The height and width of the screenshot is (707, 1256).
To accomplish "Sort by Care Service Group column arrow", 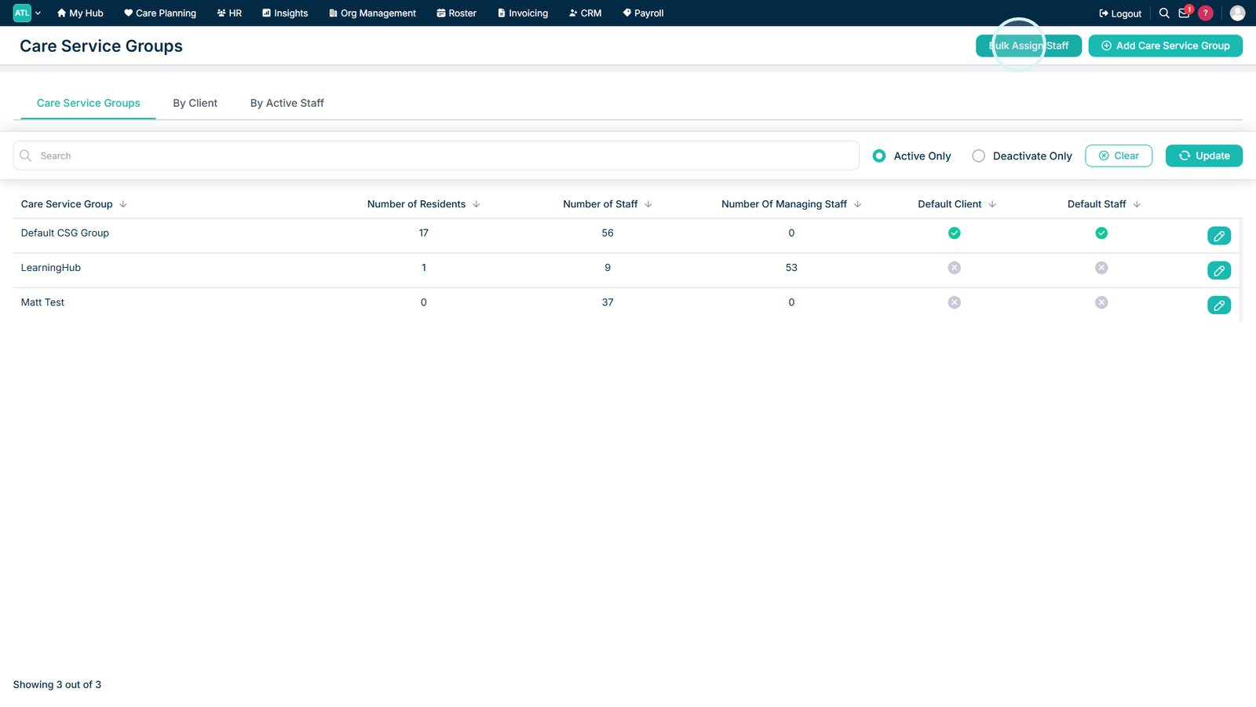I will click(x=123, y=204).
